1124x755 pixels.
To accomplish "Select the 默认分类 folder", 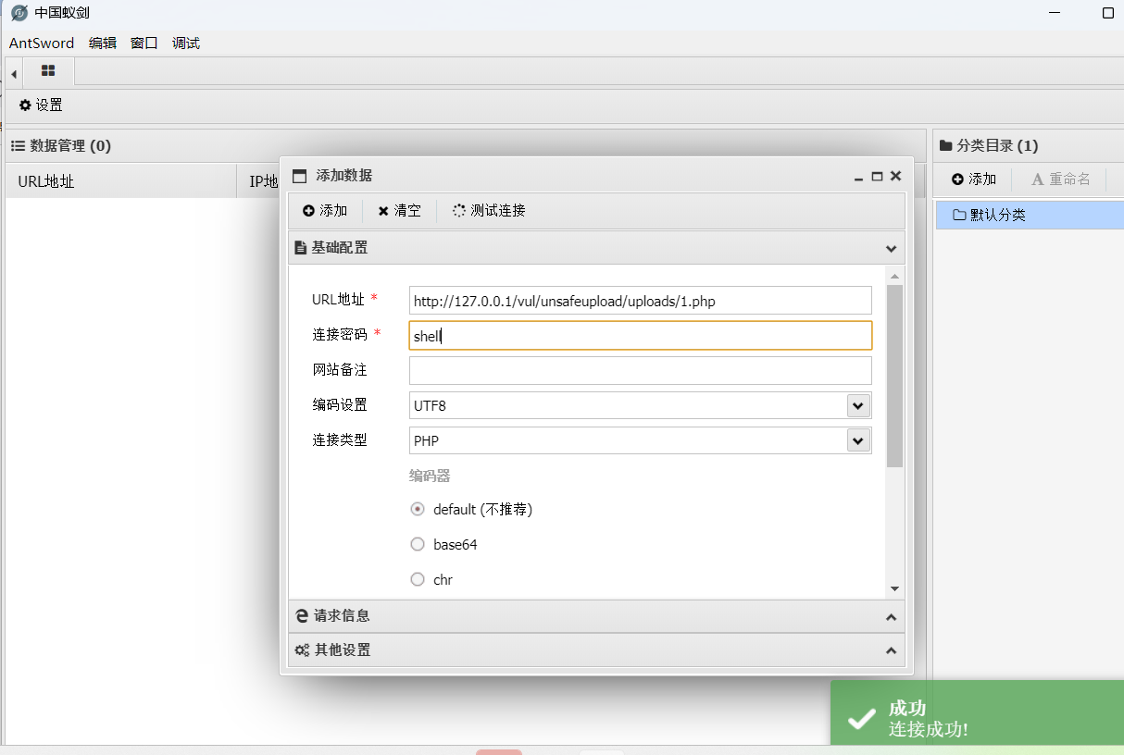I will [x=1030, y=216].
